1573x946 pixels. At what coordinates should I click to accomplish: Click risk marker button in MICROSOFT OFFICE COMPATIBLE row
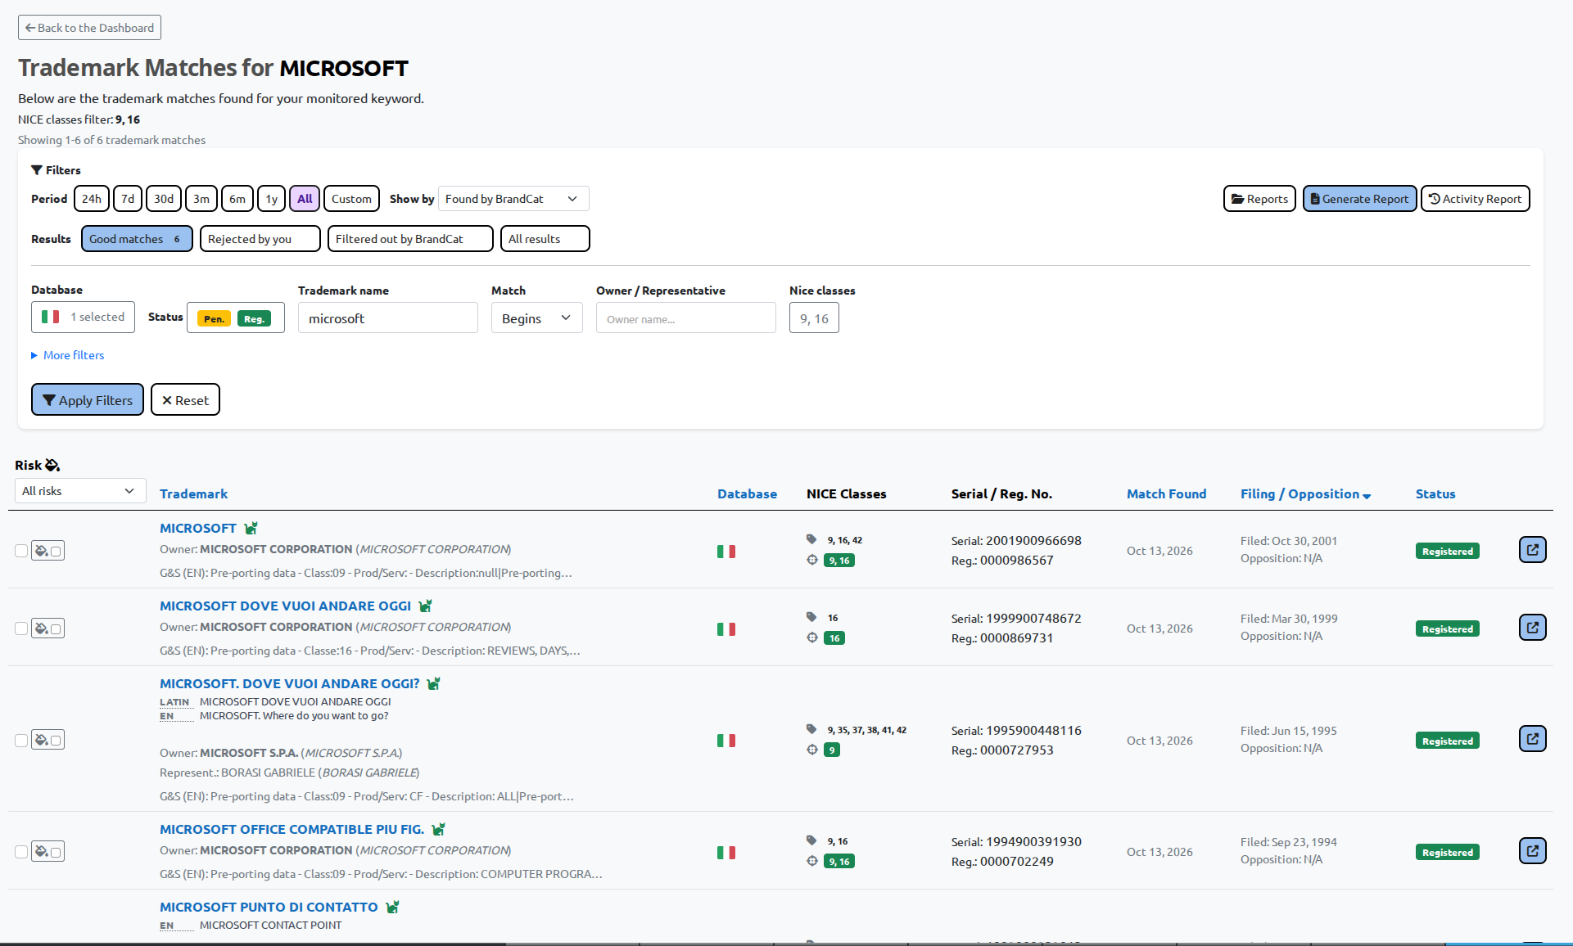(47, 852)
